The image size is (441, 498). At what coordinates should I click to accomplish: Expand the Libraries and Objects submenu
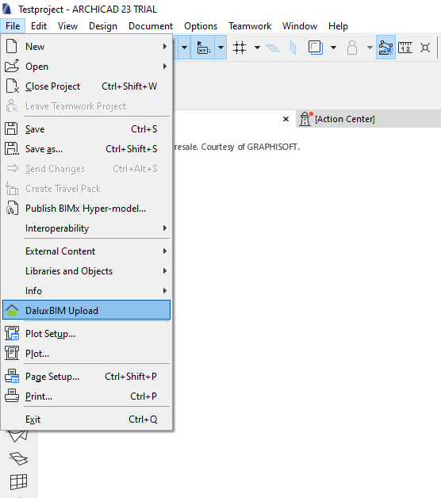[x=86, y=271]
